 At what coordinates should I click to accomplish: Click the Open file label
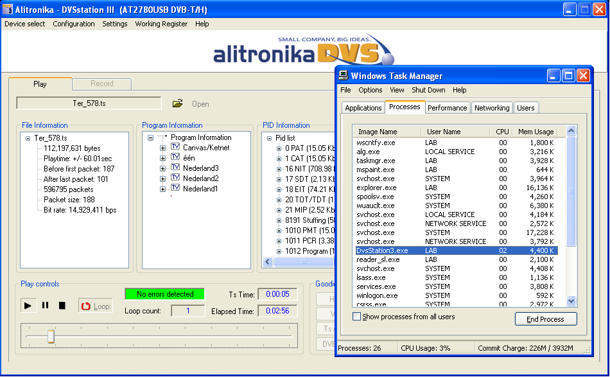click(200, 104)
